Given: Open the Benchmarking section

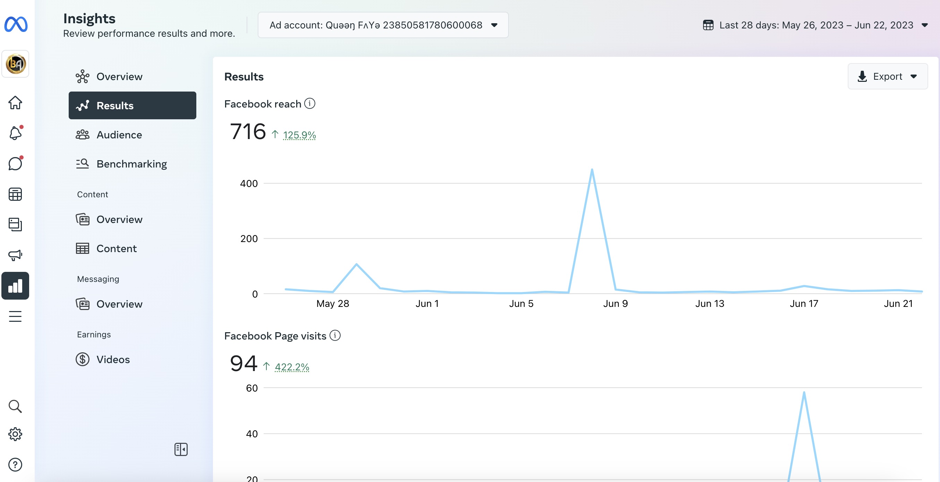Looking at the screenshot, I should [x=133, y=164].
